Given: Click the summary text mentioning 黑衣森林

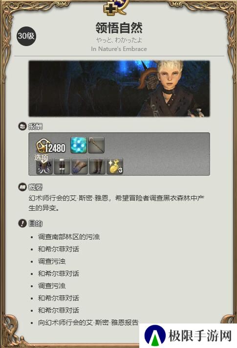Looking at the screenshot, I should click(117, 203).
